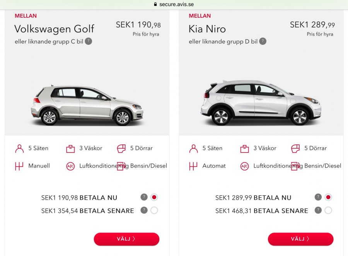Viewport: 348px width, 256px height.
Task: Choose Betala Senare option for Kia Niro
Action: [x=328, y=210]
